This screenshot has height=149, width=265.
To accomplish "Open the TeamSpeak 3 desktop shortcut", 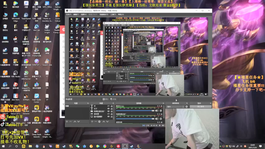I will point(26,17).
